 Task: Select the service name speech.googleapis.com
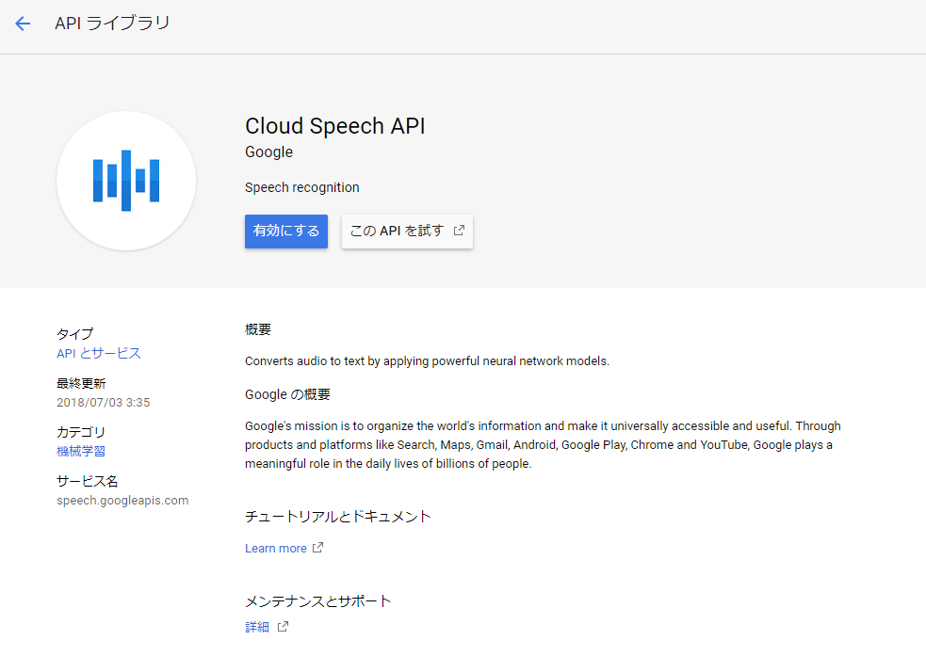click(x=122, y=501)
